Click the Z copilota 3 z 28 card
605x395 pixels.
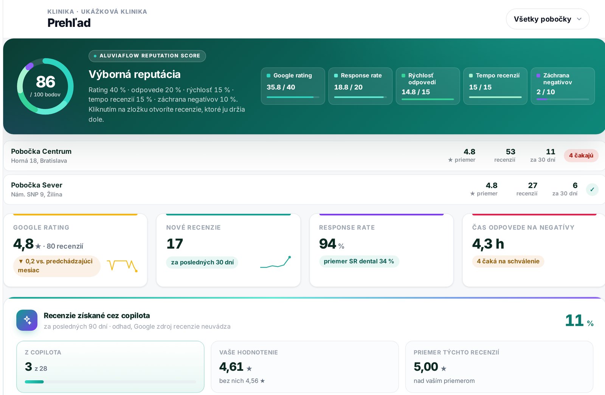(x=110, y=367)
